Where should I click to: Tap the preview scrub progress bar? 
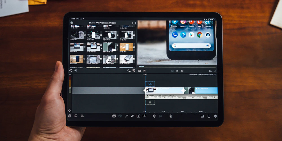point(177,67)
